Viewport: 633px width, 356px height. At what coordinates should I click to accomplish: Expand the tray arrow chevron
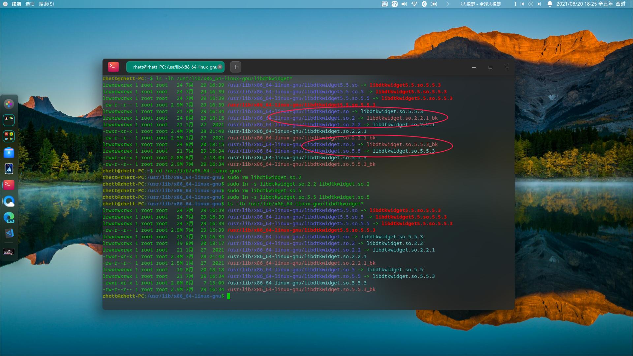(448, 4)
